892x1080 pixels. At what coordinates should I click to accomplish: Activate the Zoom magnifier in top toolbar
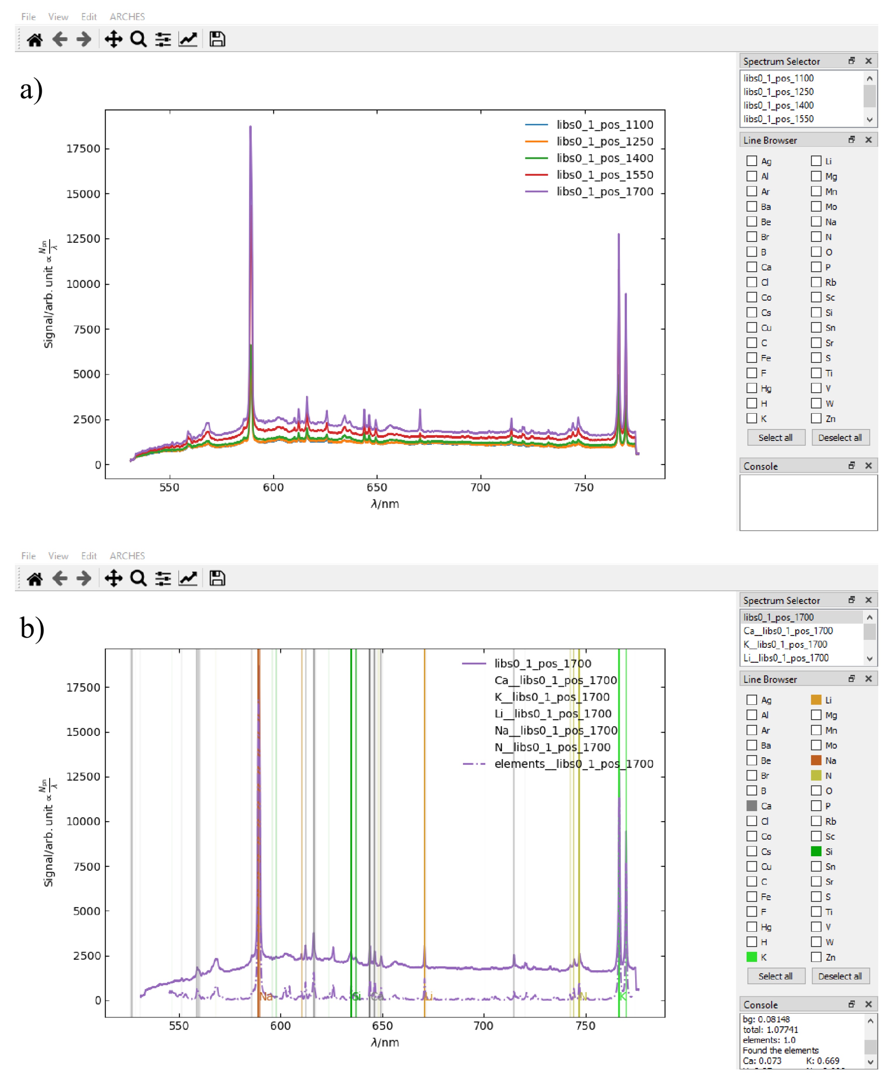138,40
